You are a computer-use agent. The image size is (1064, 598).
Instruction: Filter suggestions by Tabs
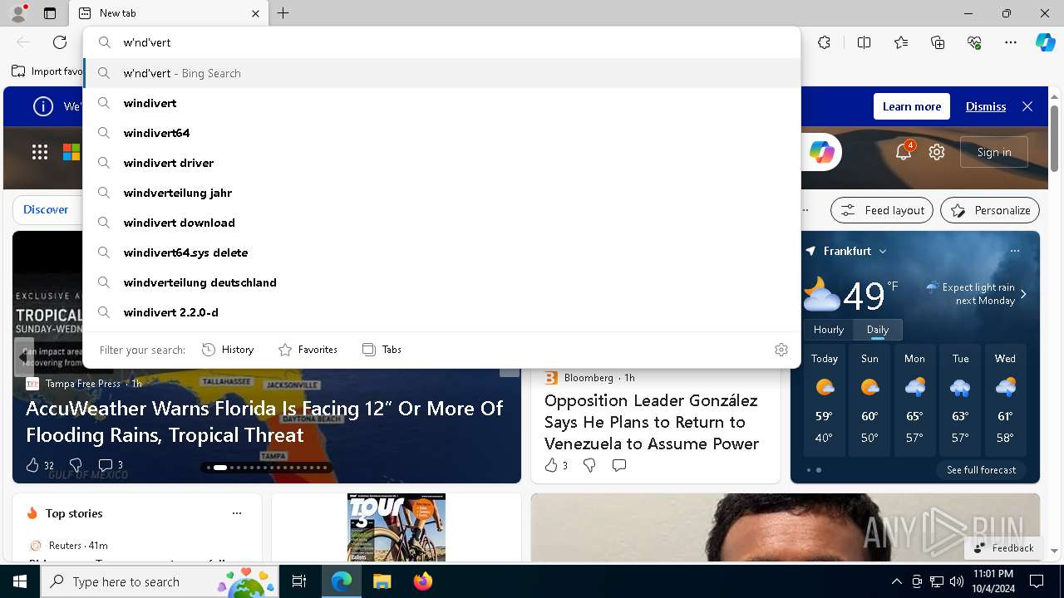coord(382,350)
